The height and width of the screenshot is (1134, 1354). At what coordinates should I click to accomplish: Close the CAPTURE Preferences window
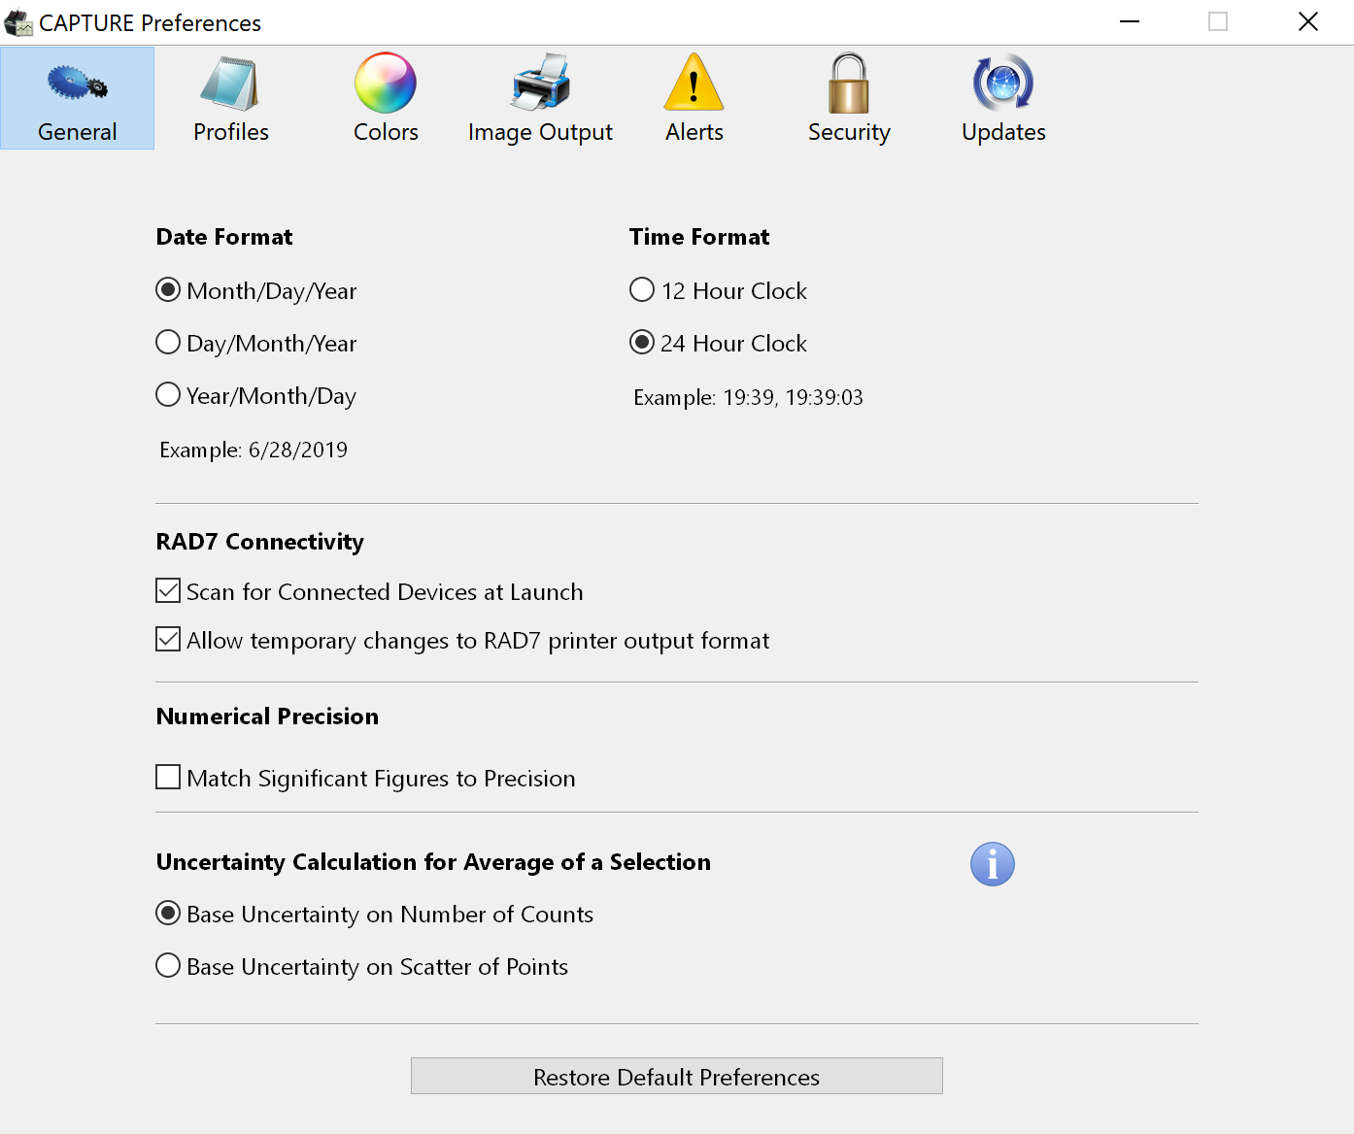(1307, 21)
